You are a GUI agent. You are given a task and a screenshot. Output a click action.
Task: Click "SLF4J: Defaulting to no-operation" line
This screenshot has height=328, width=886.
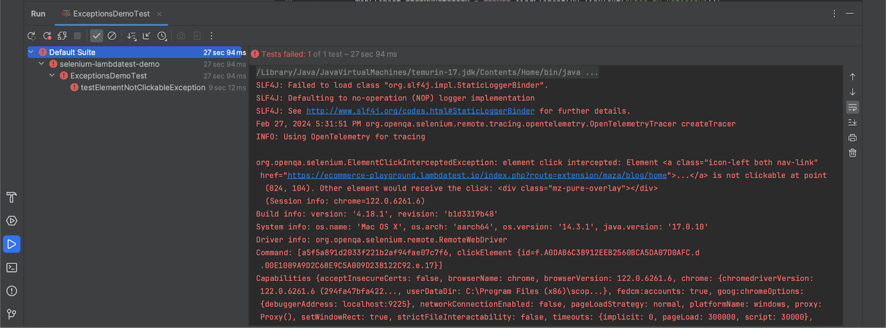395,98
